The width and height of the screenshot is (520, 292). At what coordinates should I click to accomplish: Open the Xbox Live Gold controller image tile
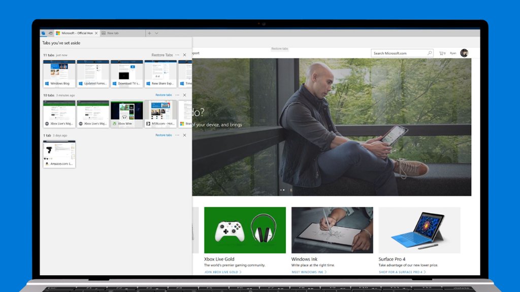click(x=245, y=230)
